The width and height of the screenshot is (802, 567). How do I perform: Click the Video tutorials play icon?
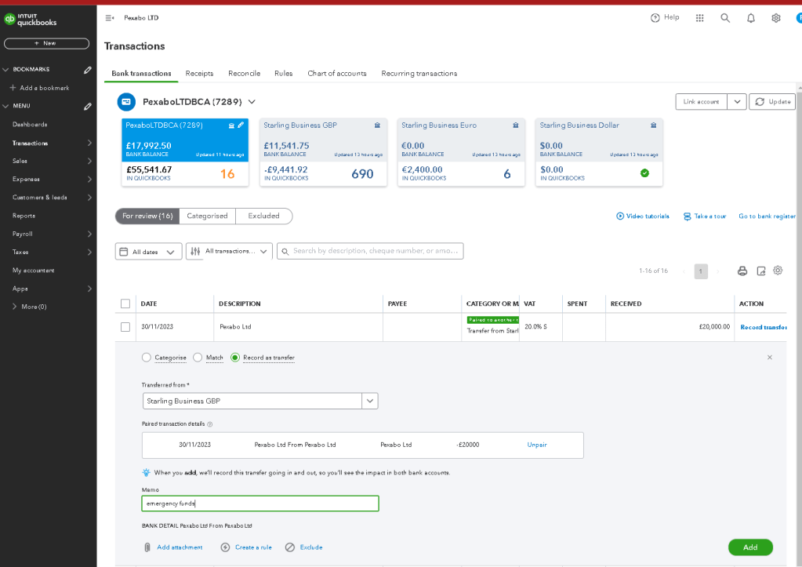point(620,216)
